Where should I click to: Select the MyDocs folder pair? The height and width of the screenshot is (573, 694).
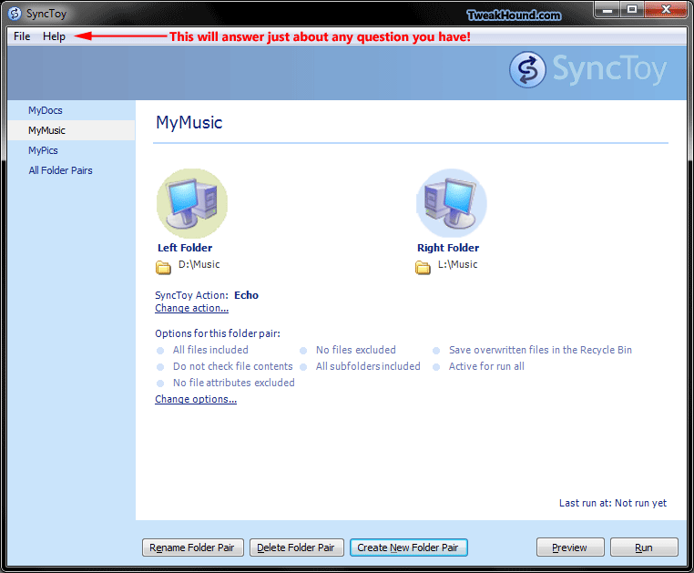71,110
